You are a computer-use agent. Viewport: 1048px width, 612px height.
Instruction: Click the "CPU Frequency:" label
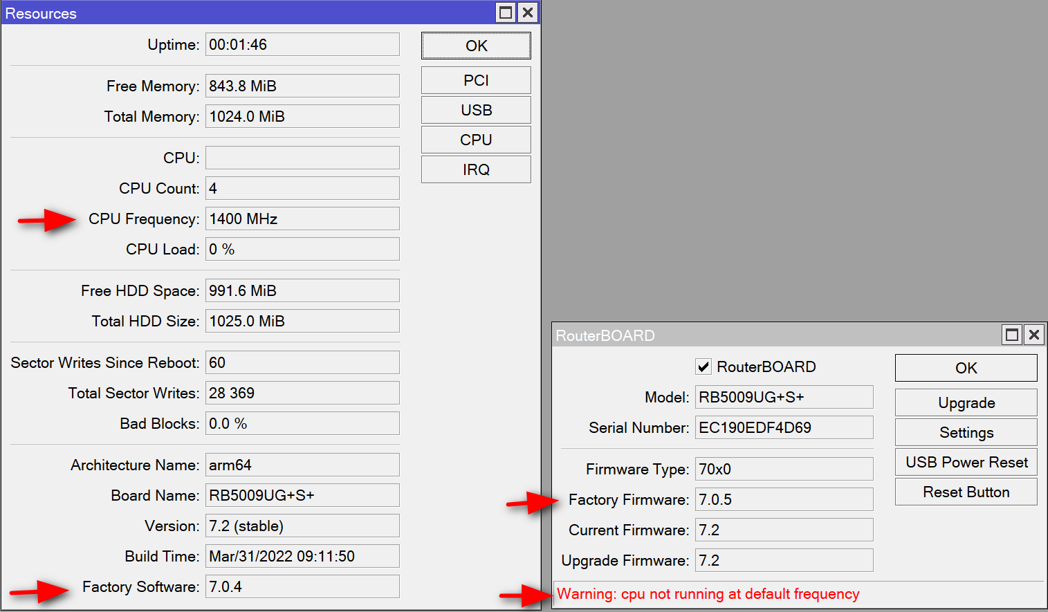pos(144,219)
